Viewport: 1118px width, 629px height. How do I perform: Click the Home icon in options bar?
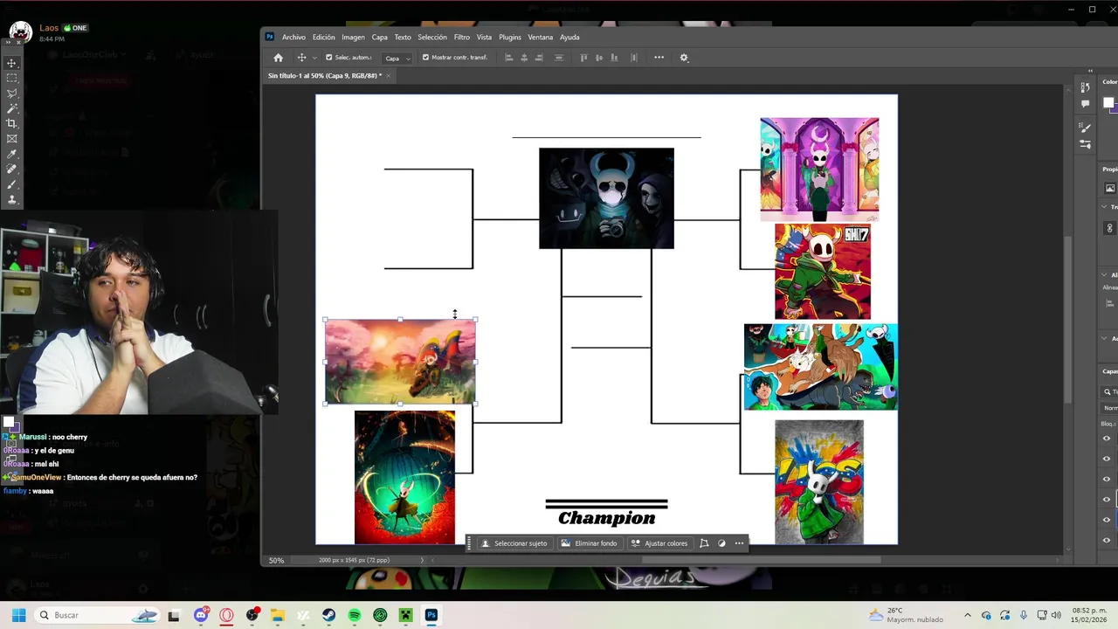278,58
